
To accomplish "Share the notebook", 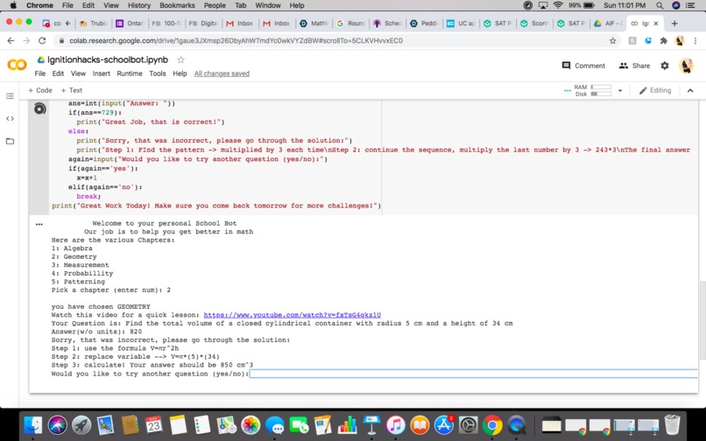I will [x=634, y=66].
